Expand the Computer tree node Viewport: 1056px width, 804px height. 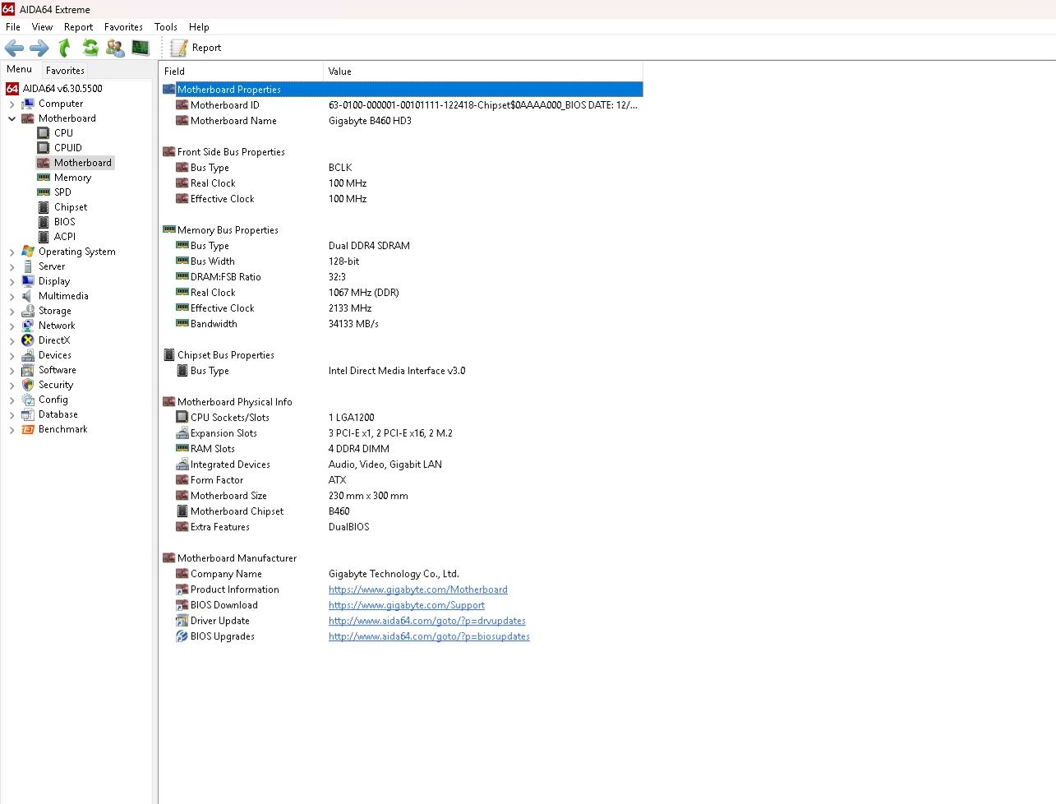[x=12, y=104]
